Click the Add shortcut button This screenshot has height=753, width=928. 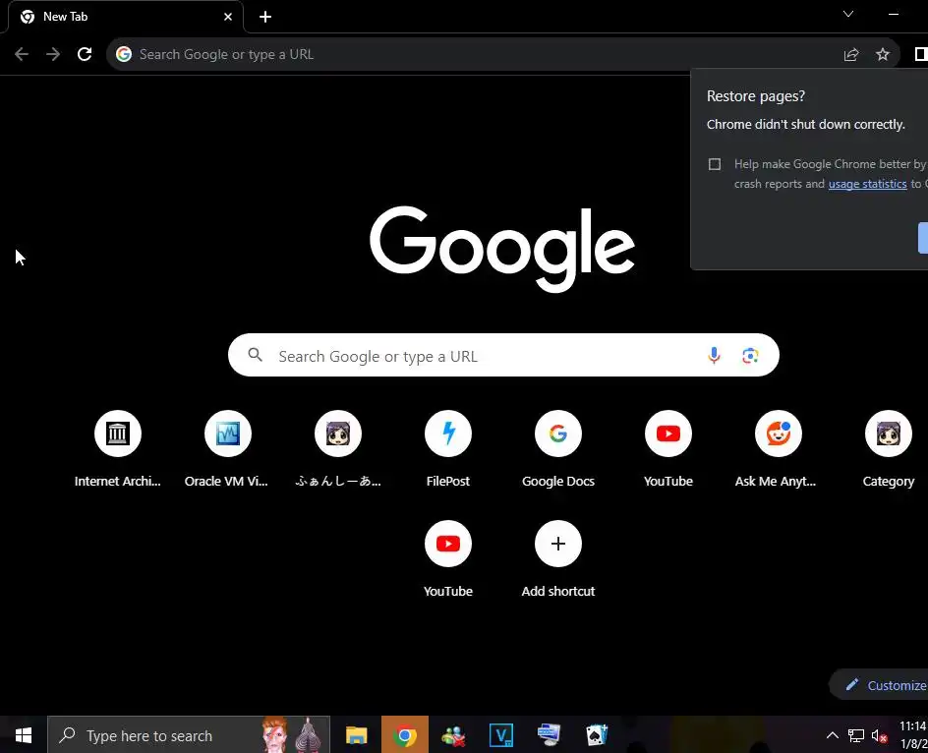[558, 560]
